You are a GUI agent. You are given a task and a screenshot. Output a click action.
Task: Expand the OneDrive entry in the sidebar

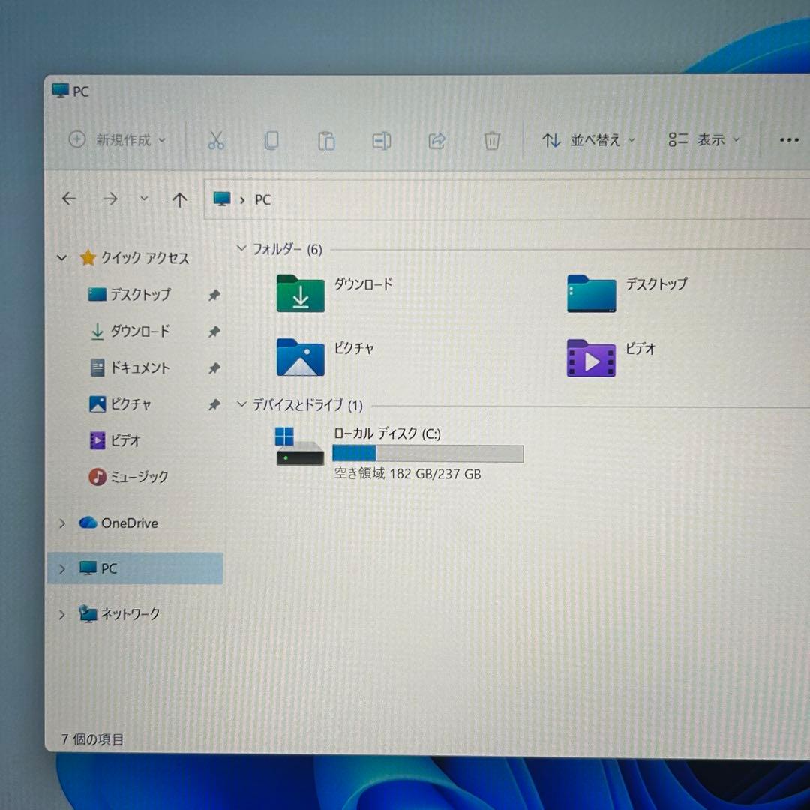tap(62, 523)
